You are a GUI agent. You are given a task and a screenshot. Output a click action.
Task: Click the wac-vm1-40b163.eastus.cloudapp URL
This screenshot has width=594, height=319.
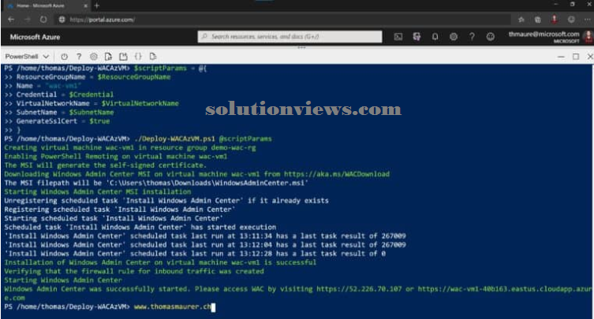(x=505, y=289)
